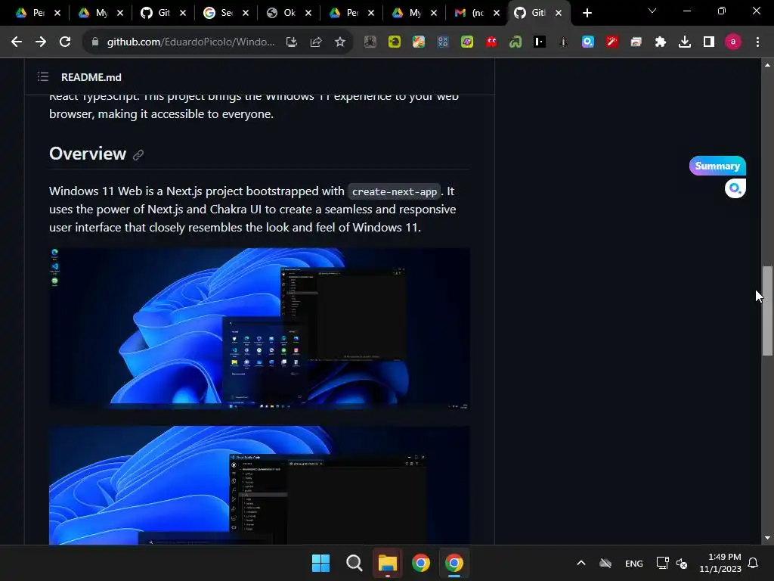
Task: Open the Windows Start menu
Action: click(x=320, y=563)
